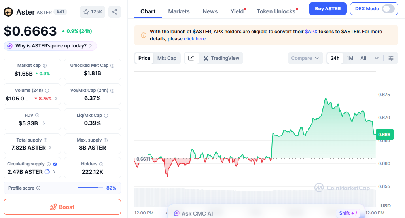Expand more time range options chevron
This screenshot has height=218, width=405.
(377, 58)
